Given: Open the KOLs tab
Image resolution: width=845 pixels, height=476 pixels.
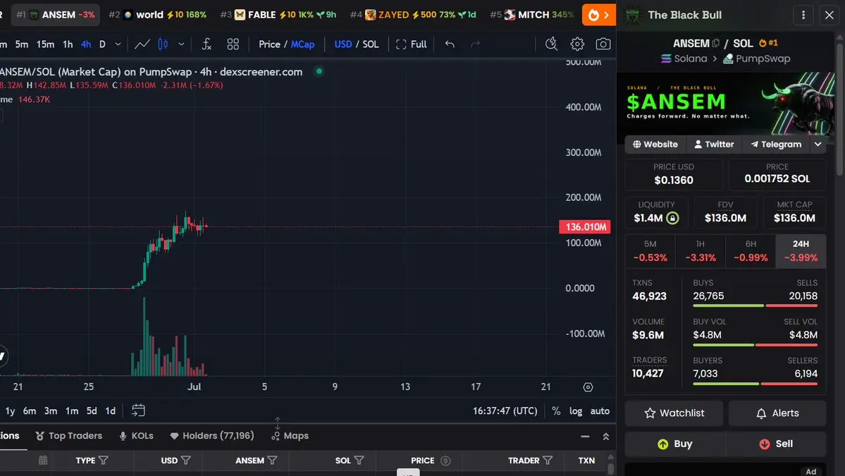Looking at the screenshot, I should [x=136, y=436].
